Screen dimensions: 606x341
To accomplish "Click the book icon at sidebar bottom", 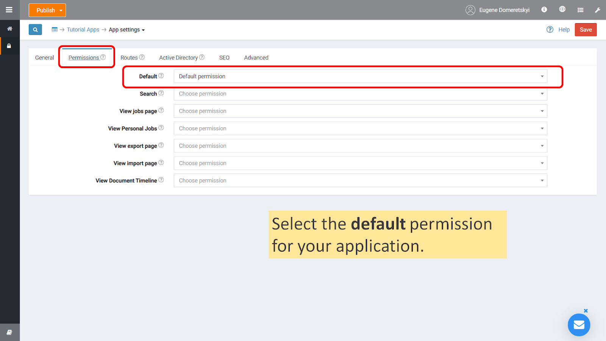I will coord(9,332).
